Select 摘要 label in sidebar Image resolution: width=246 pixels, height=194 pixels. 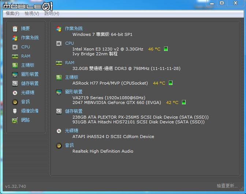pos(25,29)
